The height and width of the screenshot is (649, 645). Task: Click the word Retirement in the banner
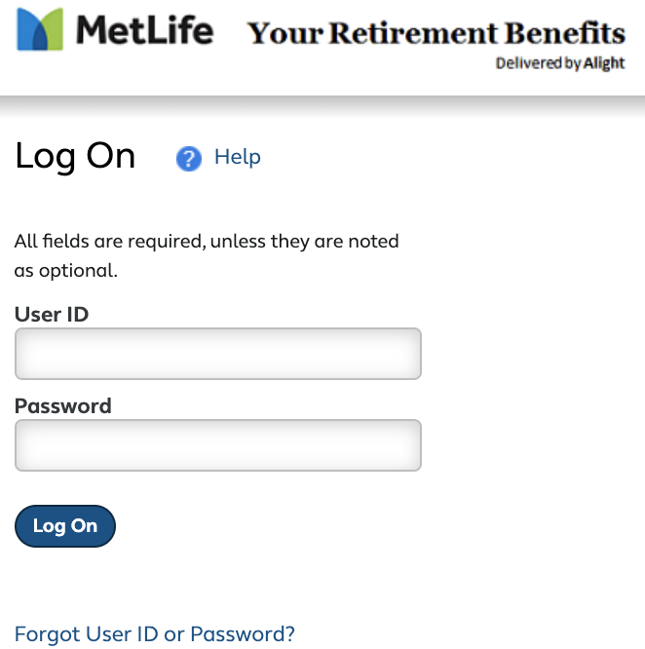414,33
